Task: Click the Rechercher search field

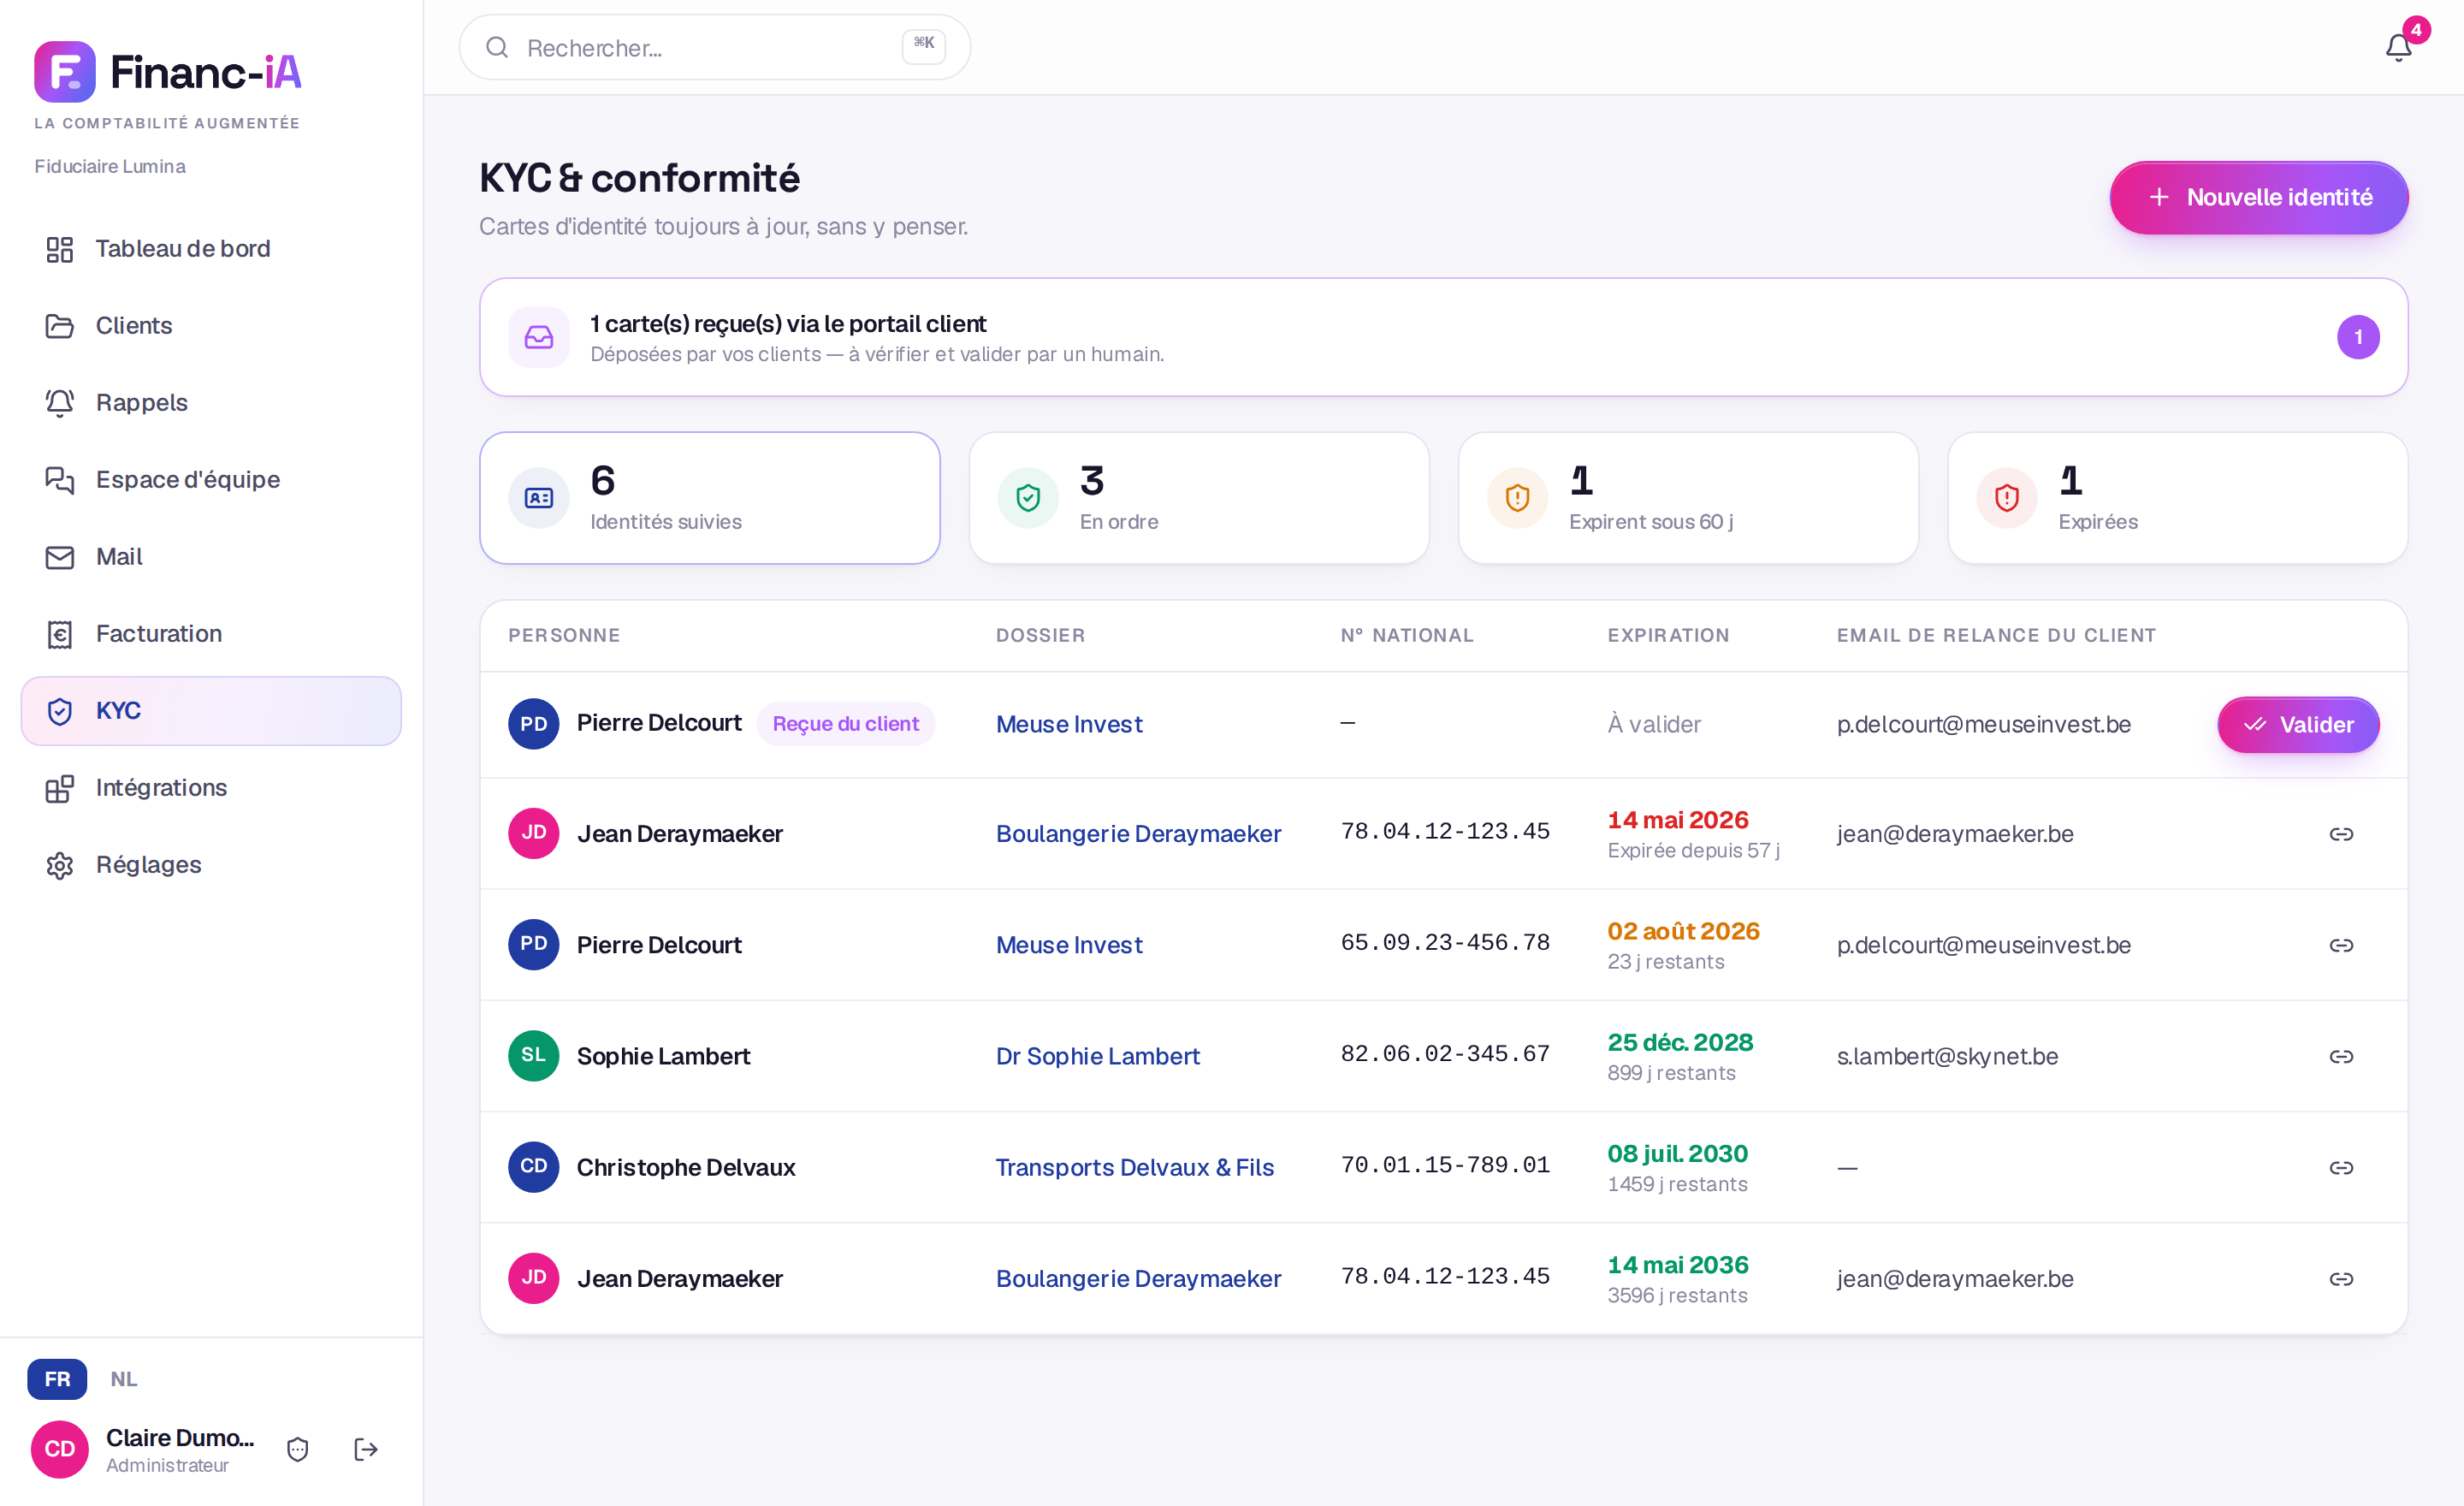Action: (714, 47)
